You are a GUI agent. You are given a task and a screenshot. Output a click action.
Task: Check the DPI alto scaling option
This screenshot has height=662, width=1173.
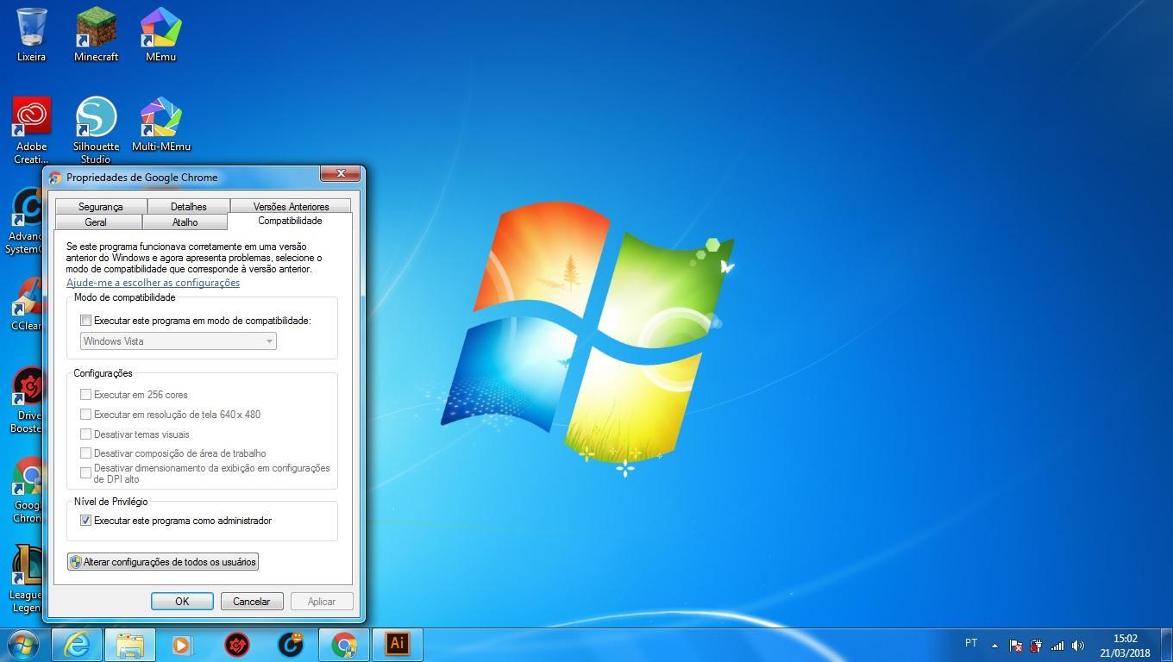tap(86, 473)
